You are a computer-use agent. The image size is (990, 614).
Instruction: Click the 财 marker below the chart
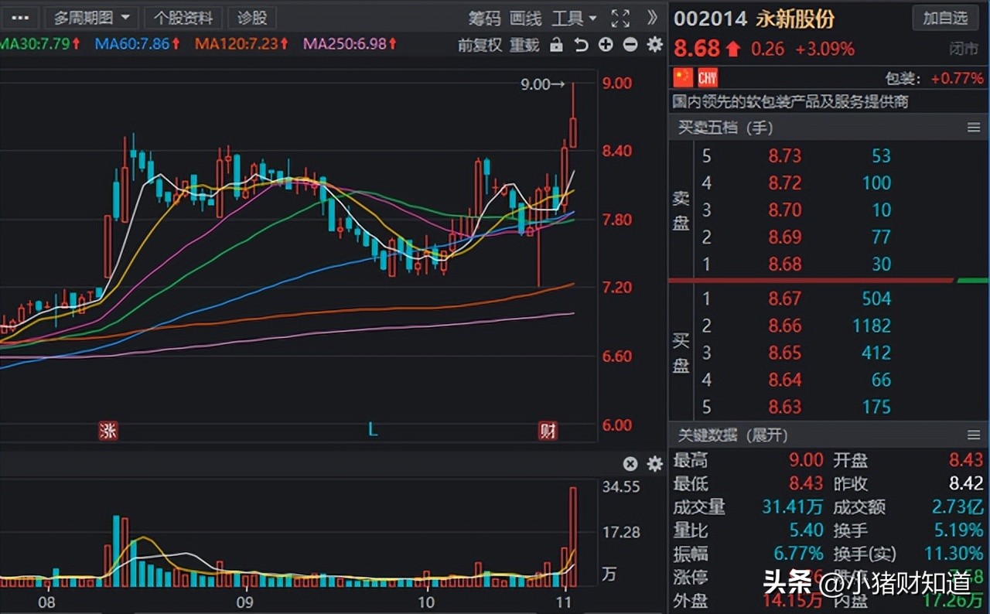tap(548, 430)
